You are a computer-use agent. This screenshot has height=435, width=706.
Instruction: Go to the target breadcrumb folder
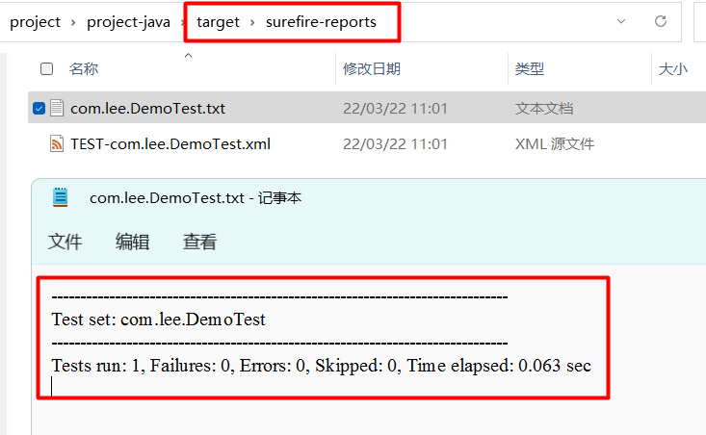click(x=218, y=22)
